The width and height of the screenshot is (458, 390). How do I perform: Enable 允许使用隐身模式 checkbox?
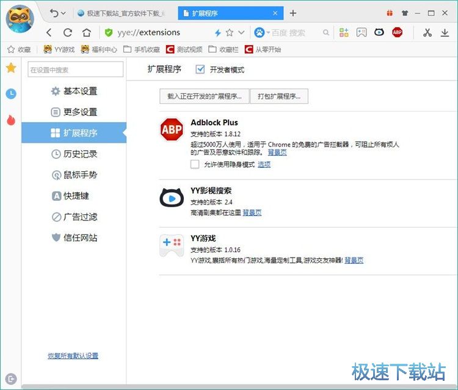point(195,164)
